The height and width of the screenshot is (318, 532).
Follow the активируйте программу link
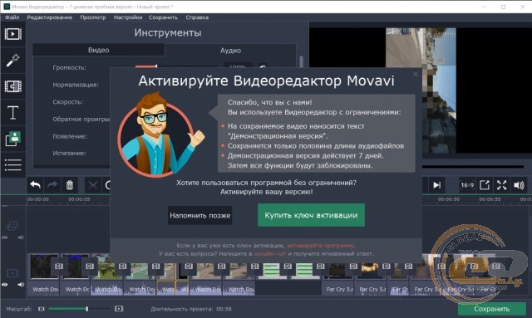click(321, 245)
